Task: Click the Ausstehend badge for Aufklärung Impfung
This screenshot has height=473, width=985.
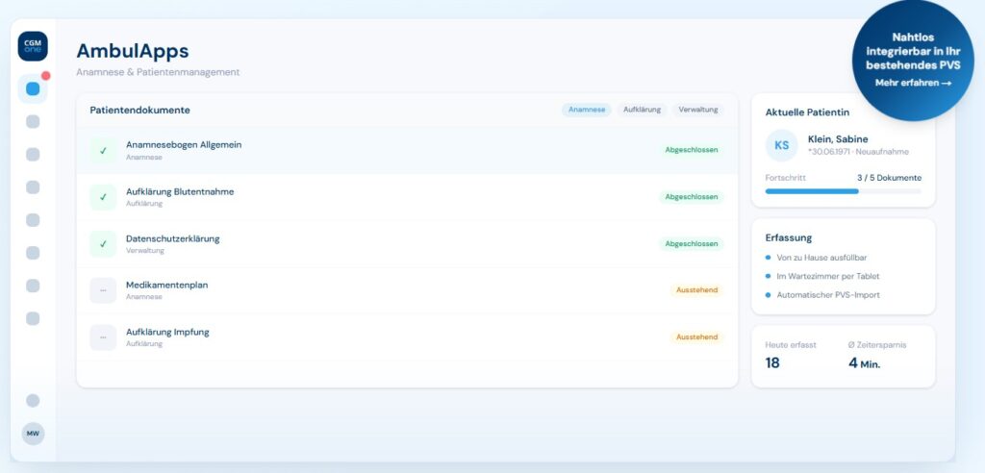Action: (x=696, y=337)
